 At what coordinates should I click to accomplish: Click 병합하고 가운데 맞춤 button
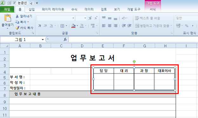(x=152, y=26)
